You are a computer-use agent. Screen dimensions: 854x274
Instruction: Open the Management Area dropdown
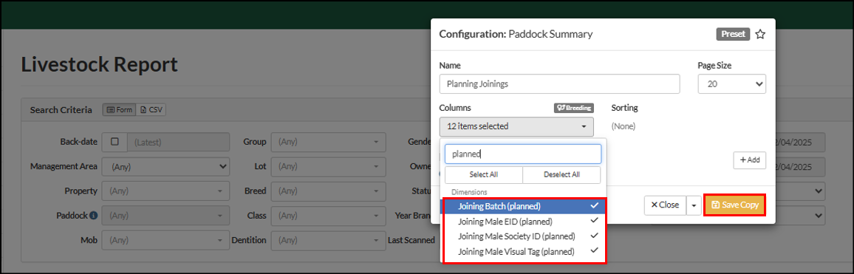click(x=165, y=166)
